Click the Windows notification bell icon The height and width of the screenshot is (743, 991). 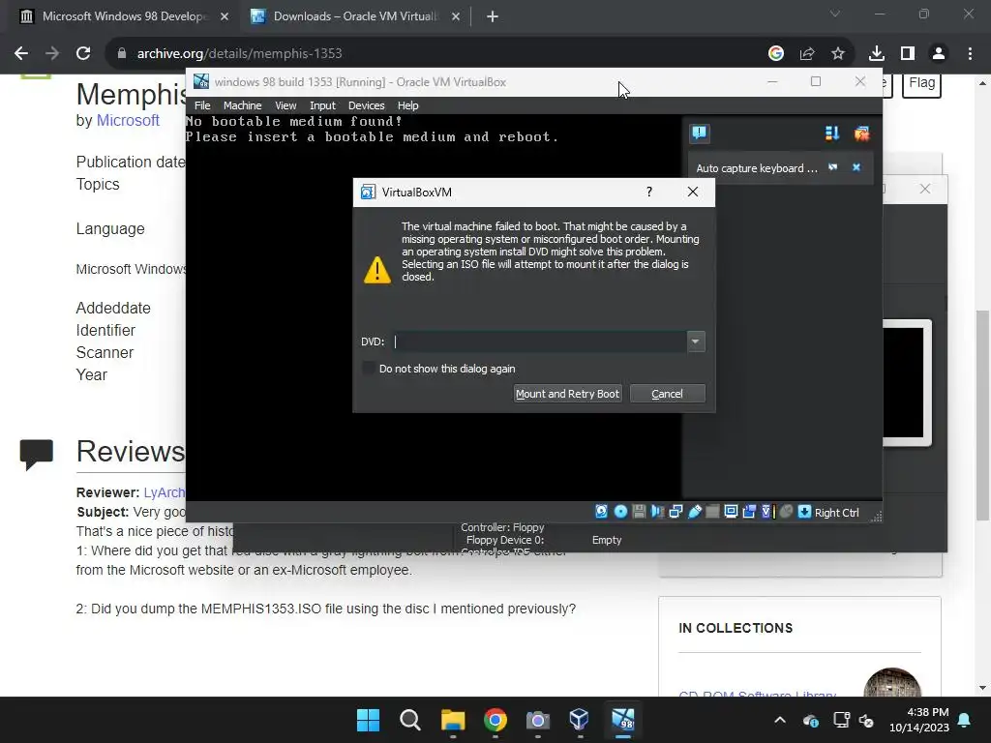965,720
